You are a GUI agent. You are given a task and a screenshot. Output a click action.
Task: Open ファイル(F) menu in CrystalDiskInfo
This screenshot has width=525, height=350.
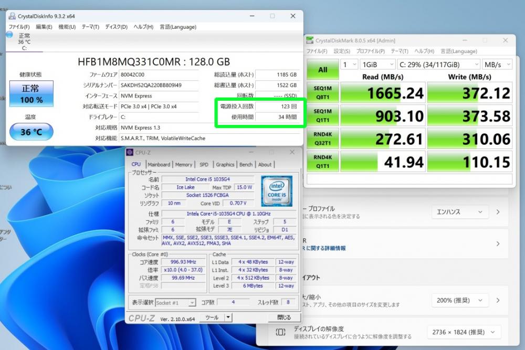[x=19, y=27]
